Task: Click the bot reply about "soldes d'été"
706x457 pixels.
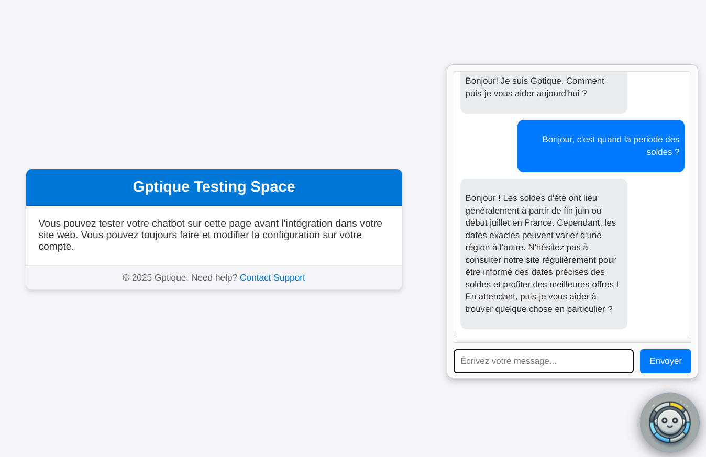Action: (x=544, y=254)
